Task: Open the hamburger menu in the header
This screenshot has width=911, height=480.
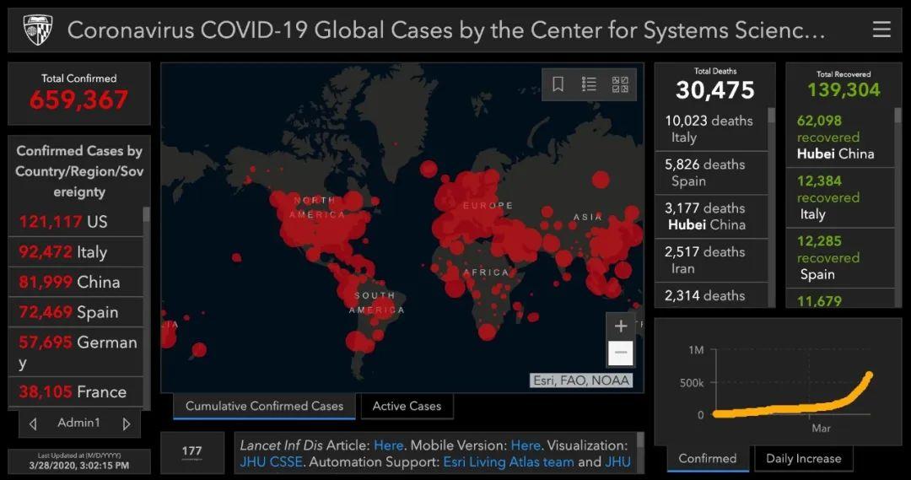Action: [881, 30]
